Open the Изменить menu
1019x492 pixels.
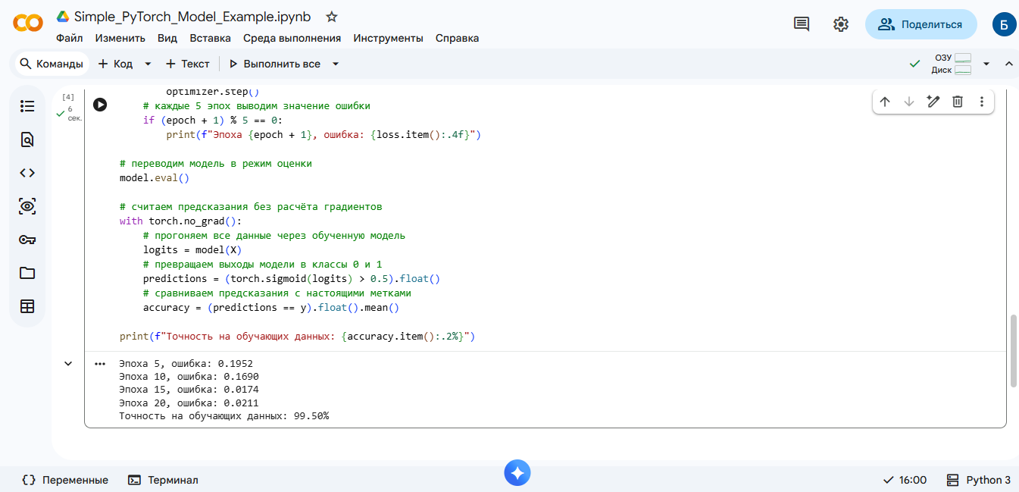coord(120,38)
